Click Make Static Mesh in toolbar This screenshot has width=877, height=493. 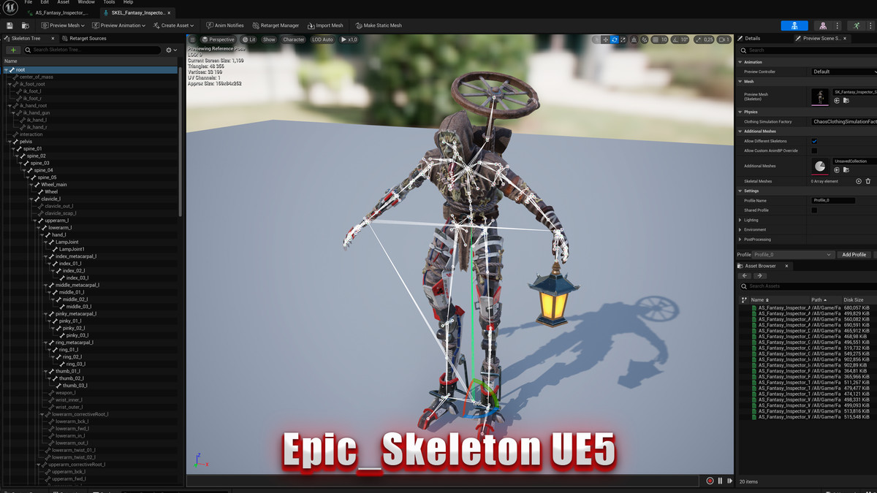pos(379,26)
